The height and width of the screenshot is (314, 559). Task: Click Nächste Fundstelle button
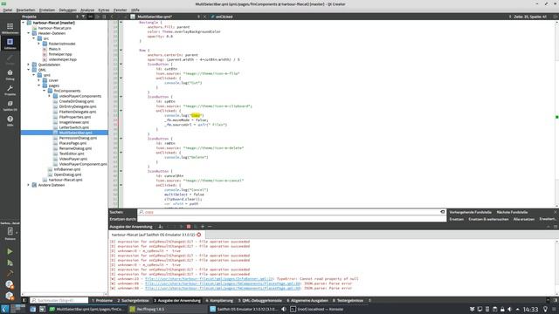coord(512,212)
